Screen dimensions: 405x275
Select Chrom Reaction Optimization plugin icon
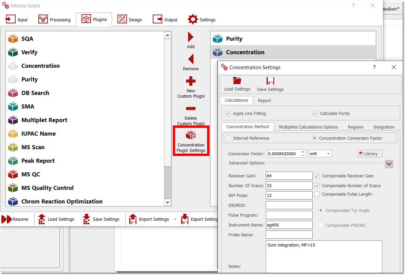point(13,201)
